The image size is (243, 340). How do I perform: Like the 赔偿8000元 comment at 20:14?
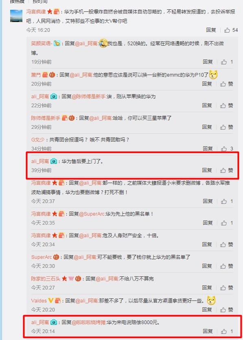[x=224, y=331]
